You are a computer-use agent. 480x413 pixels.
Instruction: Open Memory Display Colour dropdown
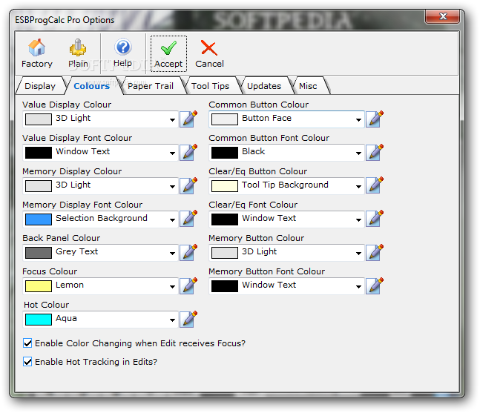pos(172,186)
